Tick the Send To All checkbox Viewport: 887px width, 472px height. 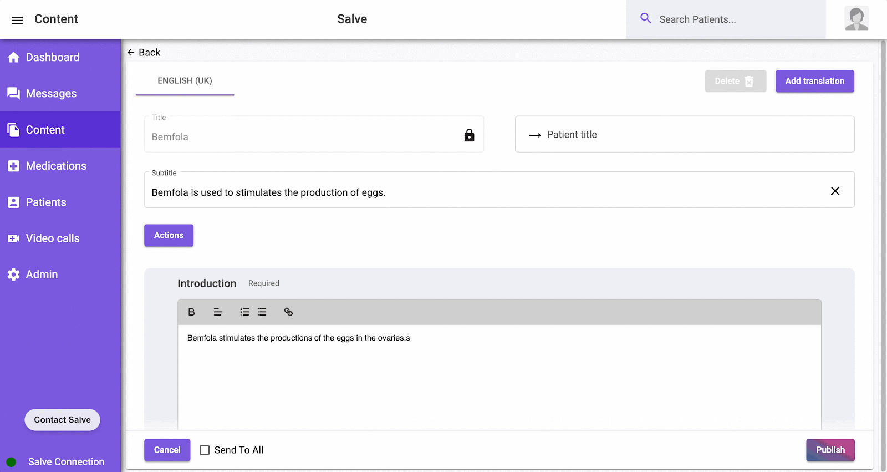(x=205, y=450)
